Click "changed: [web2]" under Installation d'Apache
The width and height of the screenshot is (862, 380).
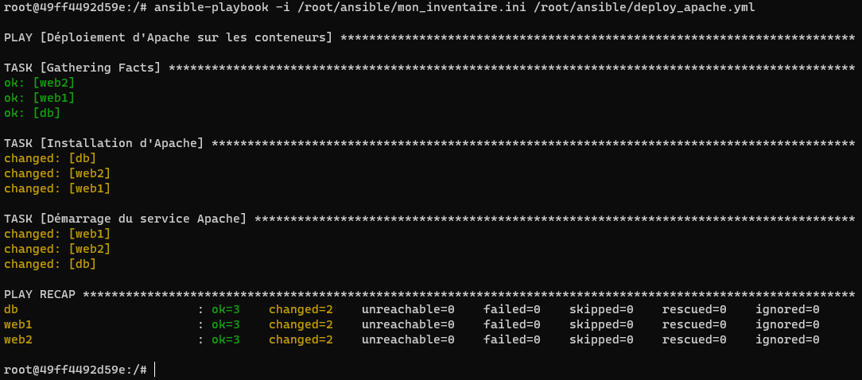click(x=57, y=173)
